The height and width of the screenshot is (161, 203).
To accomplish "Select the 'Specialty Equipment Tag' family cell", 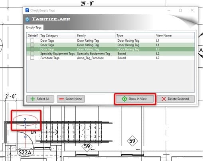I will [94, 54].
